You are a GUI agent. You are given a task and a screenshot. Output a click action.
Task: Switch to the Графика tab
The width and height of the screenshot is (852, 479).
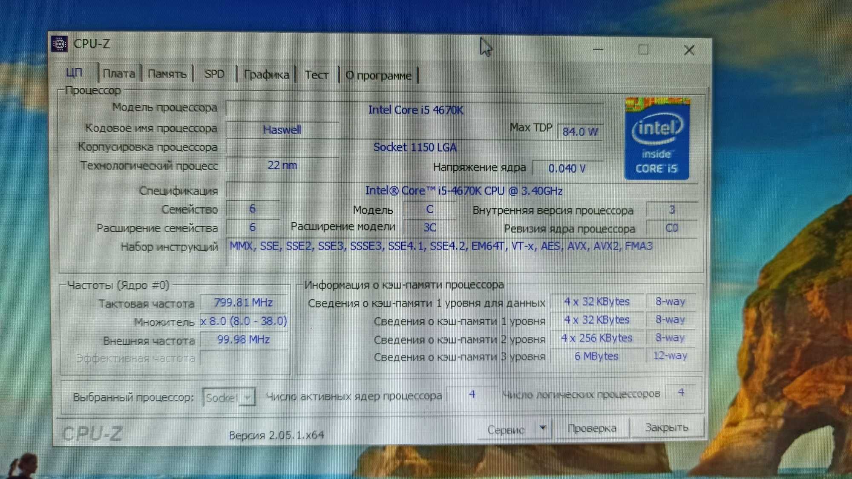(x=266, y=75)
